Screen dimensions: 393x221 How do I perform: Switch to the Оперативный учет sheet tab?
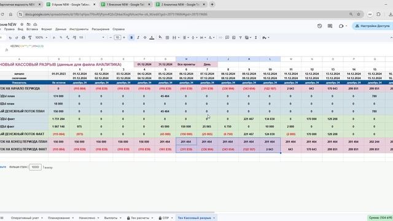(25, 218)
